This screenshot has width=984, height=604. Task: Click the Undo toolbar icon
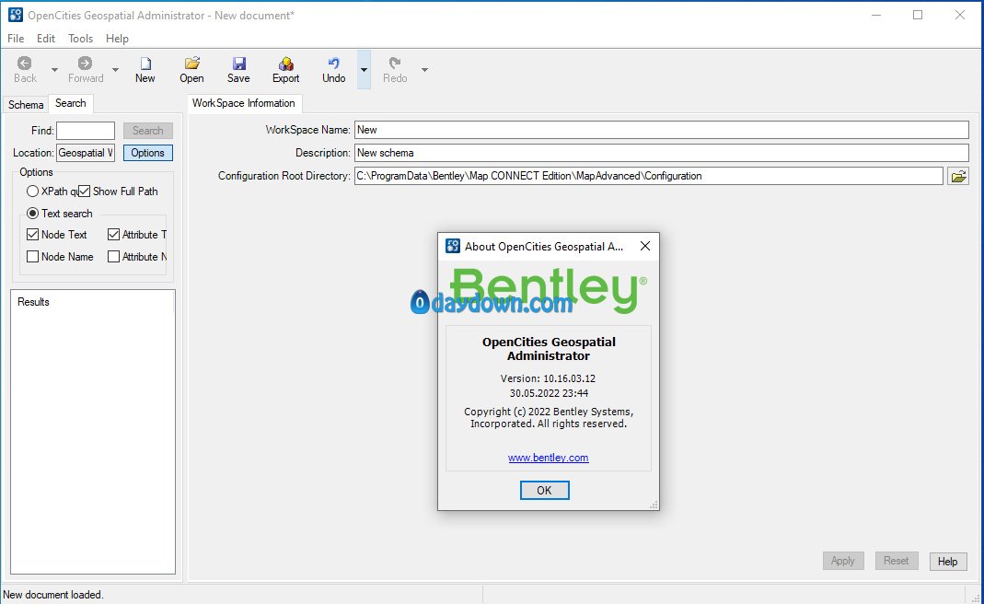coord(334,64)
